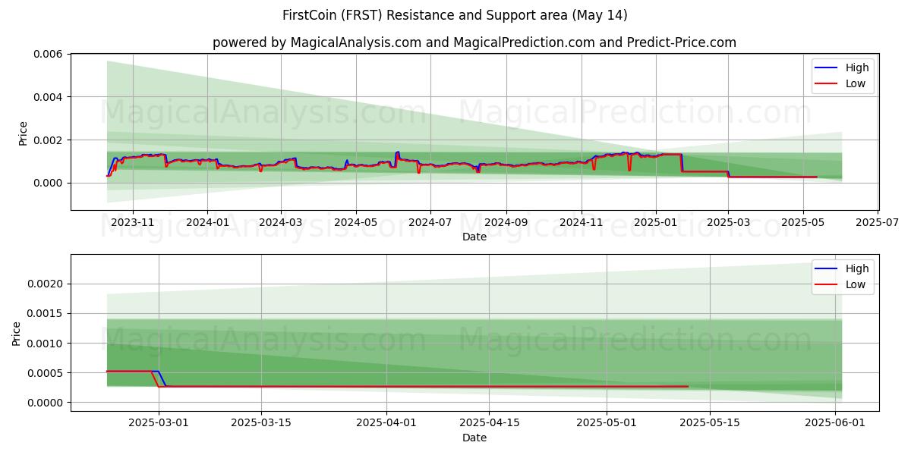Click the '2024-01' x-axis label
911x455 pixels.
click(x=207, y=223)
